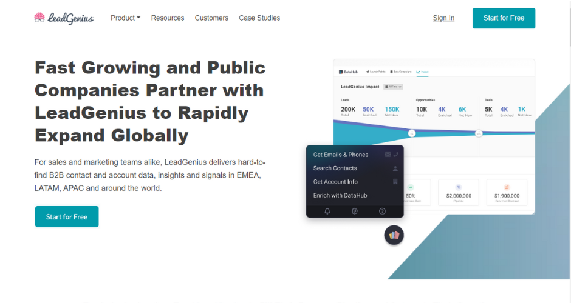Click the funnel marker between Opportunities and Deals
Viewport: 571px width, 303px height.
[x=479, y=134]
